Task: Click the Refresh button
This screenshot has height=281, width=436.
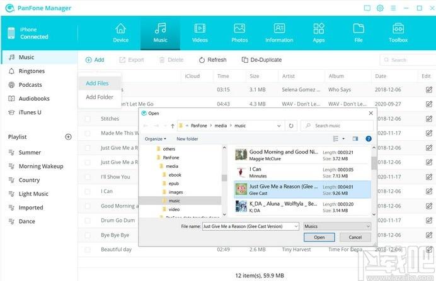Action: point(213,60)
